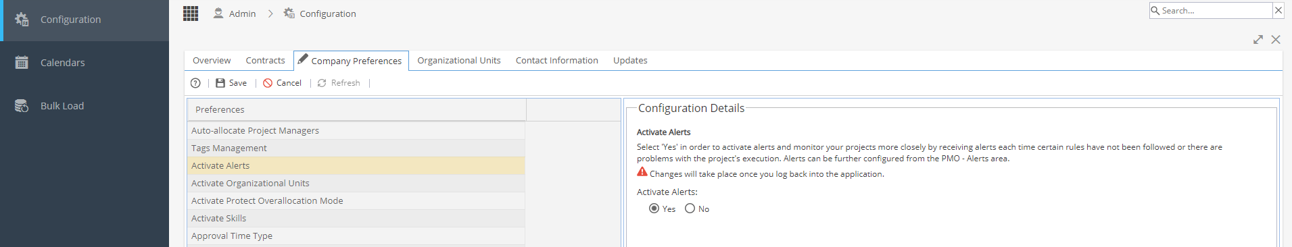Click the Refresh arrows icon
The height and width of the screenshot is (247, 1292).
322,83
